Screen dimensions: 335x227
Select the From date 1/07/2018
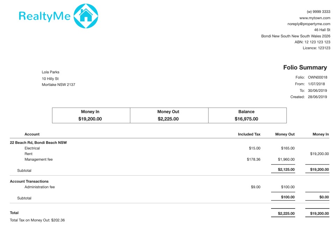(316, 84)
